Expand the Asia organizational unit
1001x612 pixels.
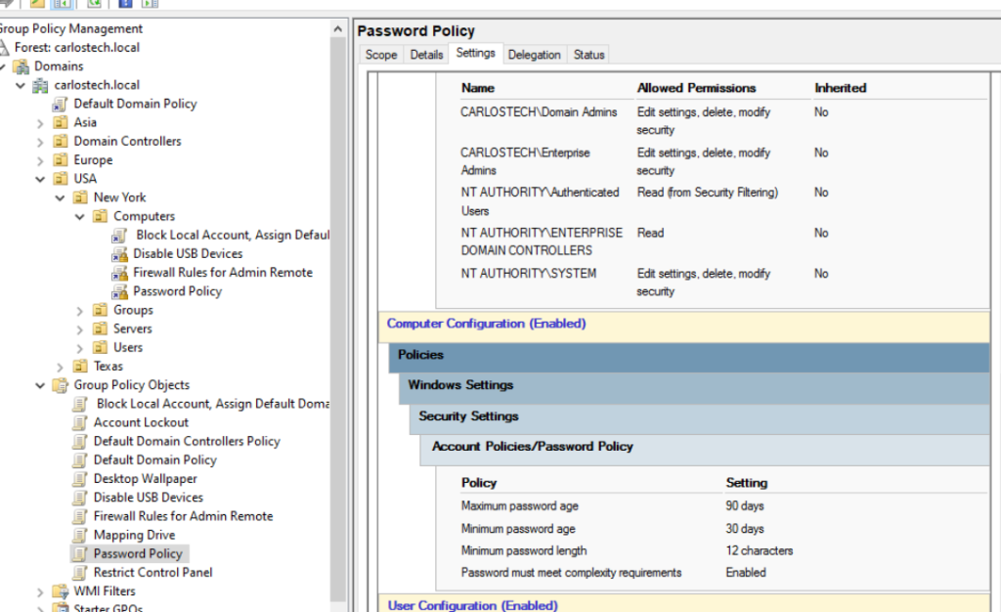coord(40,123)
